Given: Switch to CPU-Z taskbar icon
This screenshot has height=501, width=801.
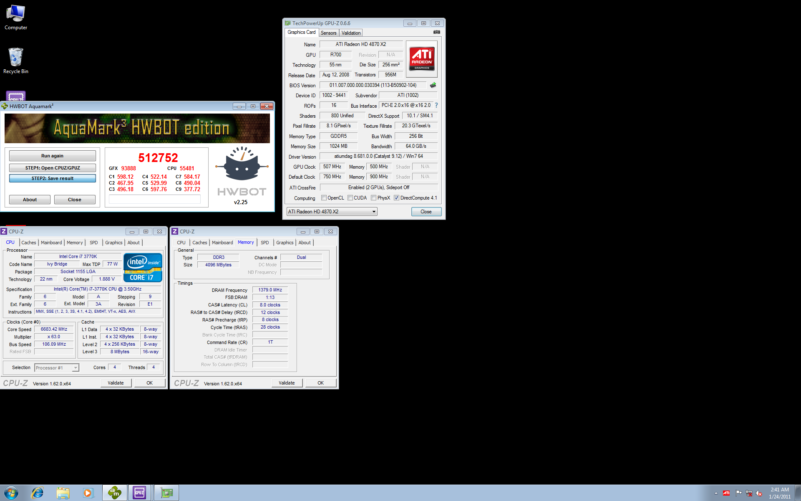Looking at the screenshot, I should (140, 493).
